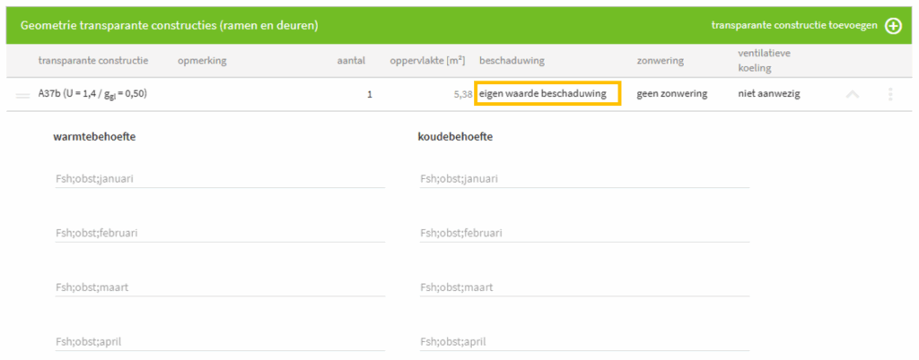The height and width of the screenshot is (360, 919).
Task: Focus koudebehoefte Fsh;obst;januari input
Action: (x=584, y=179)
